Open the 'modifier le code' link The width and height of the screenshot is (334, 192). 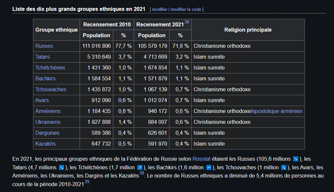tap(186, 9)
